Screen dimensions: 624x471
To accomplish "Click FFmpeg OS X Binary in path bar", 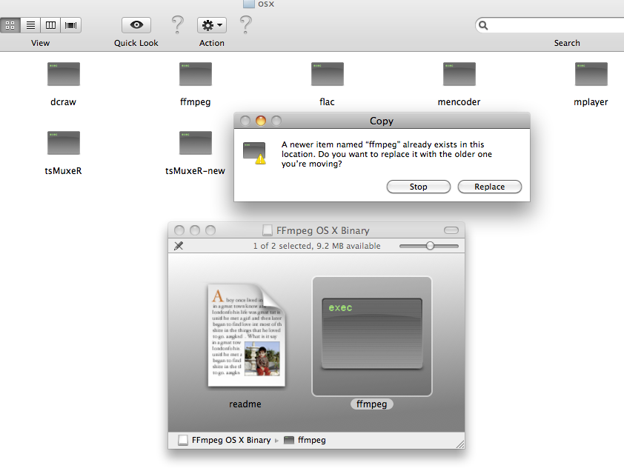I will pyautogui.click(x=231, y=440).
